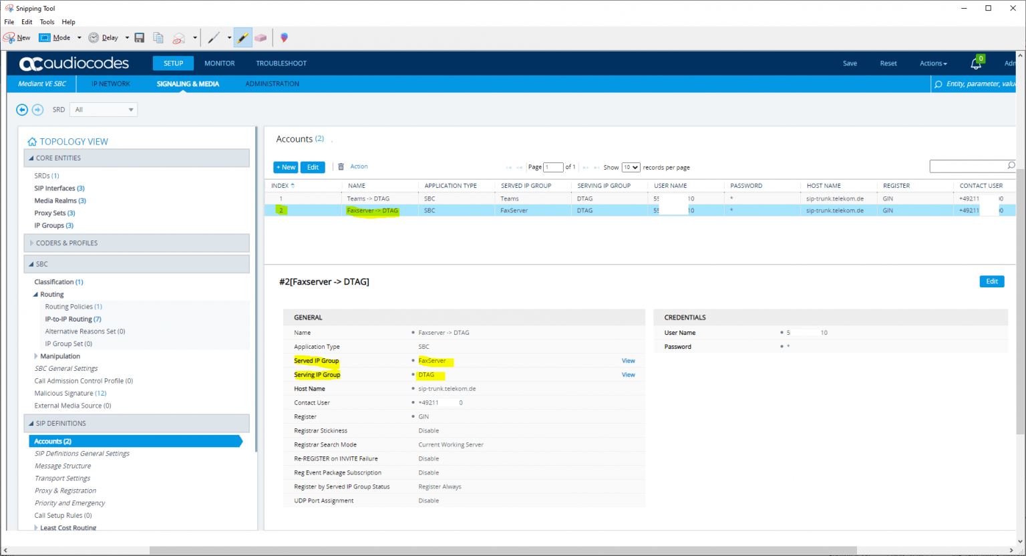
Task: Create an account with the New button
Action: point(285,166)
